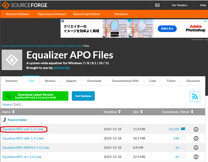Screen dimensions: 208x162
Task: Sort files by Downloads / Week
Action: click(x=178, y=112)
